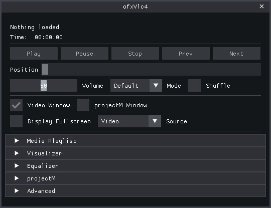Close the ofxVlc4 window
271x208 pixels.
pos(261,7)
